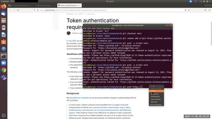Image resolution: width=212 pixels, height=119 pixels.
Task: Click the tracking protection shield icon
Action: (35, 10)
